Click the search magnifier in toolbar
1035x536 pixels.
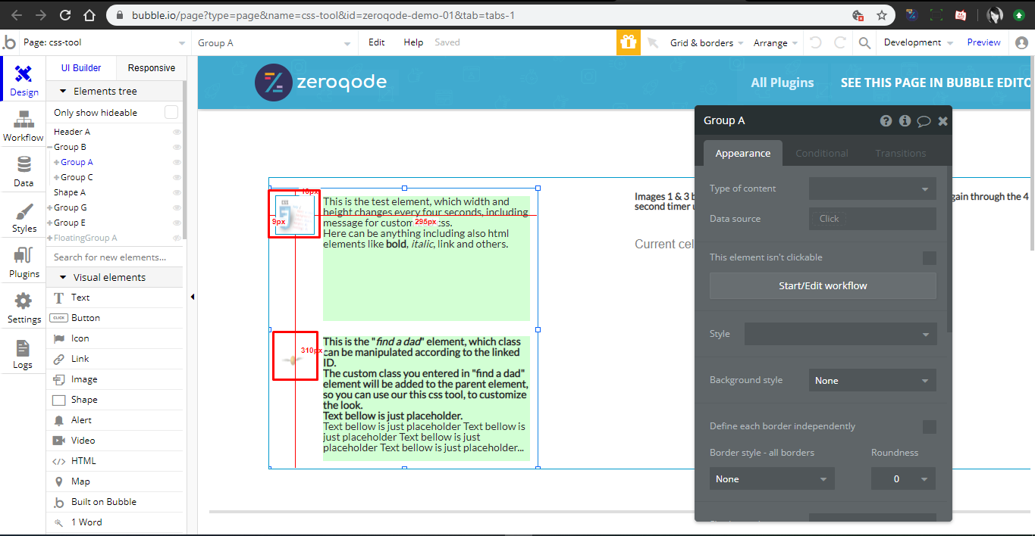864,43
